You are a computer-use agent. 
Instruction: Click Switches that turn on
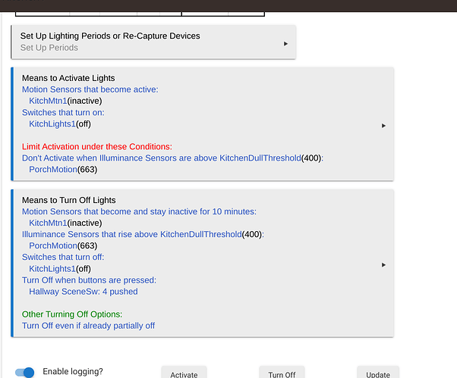point(63,113)
